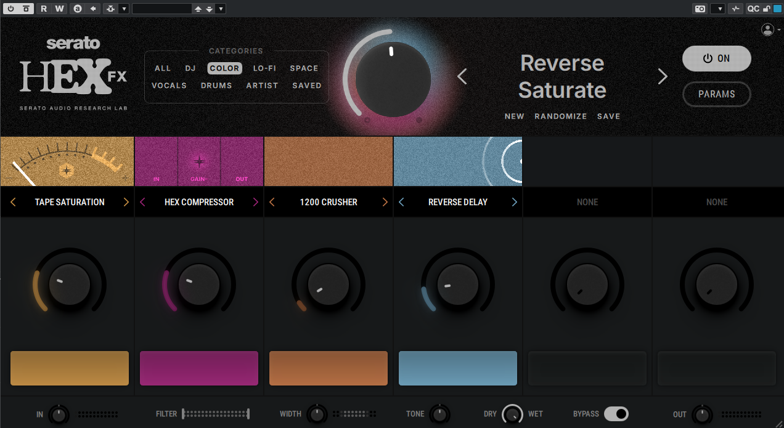Click the large macro knob
This screenshot has height=428, width=784.
(x=393, y=78)
